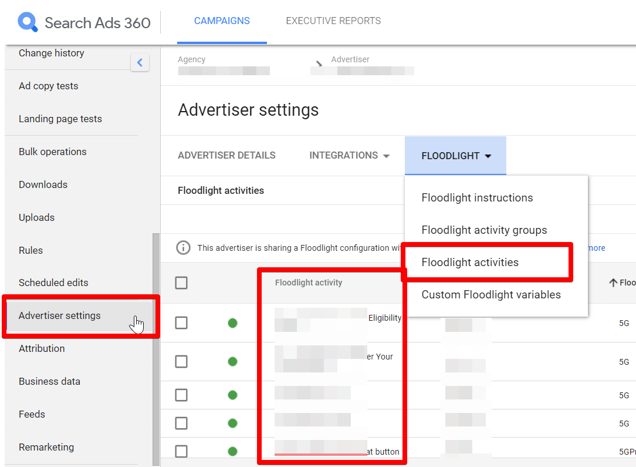Click the Agency breadcrumb

click(224, 65)
